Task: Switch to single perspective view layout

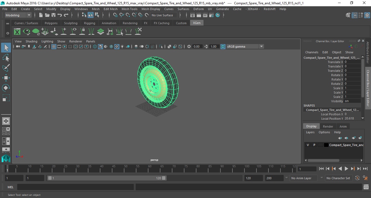Action: (x=6, y=121)
